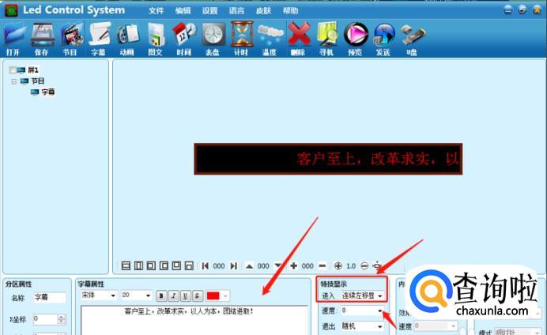Open the 皮肤 (Skin) menu
The width and height of the screenshot is (547, 335).
(x=263, y=11)
